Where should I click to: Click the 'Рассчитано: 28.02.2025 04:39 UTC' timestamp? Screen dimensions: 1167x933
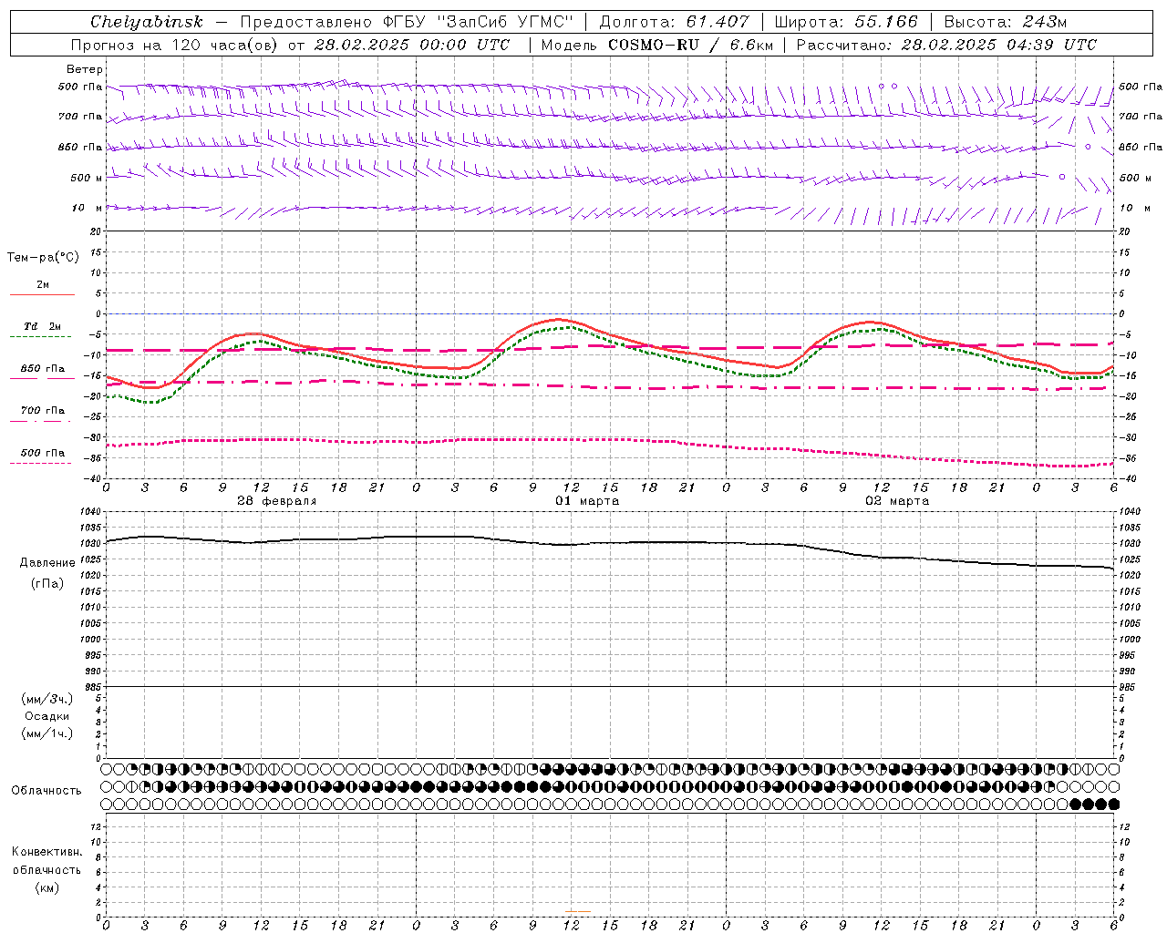(946, 45)
